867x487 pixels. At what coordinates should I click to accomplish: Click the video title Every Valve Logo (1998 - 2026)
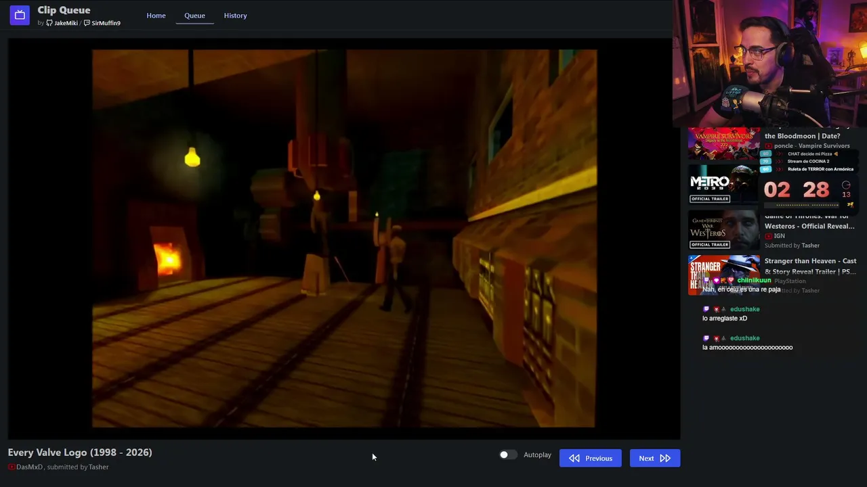coord(80,453)
